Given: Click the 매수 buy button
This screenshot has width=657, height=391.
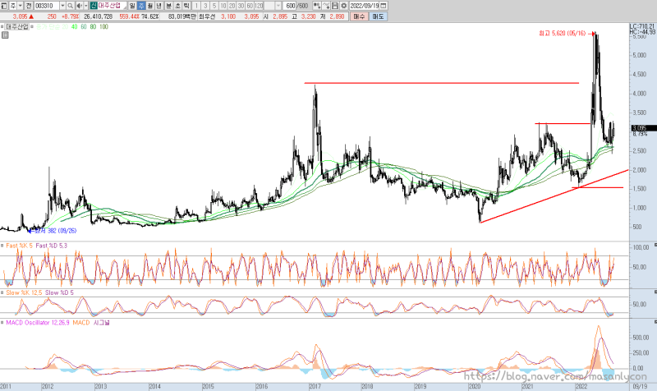Looking at the screenshot, I should [x=359, y=16].
